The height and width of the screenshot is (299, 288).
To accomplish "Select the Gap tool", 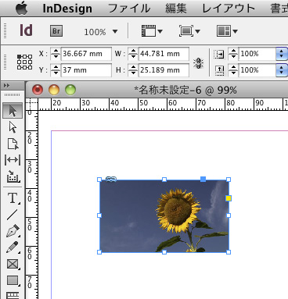I will tap(13, 160).
